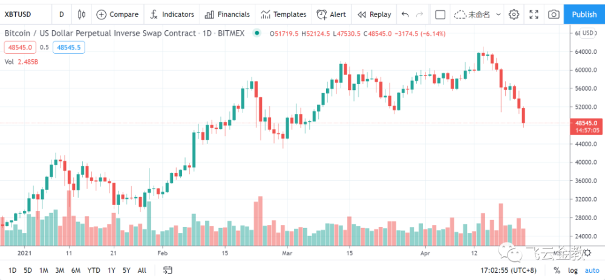Image resolution: width=605 pixels, height=280 pixels.
Task: Toggle the log scale option
Action: (573, 270)
